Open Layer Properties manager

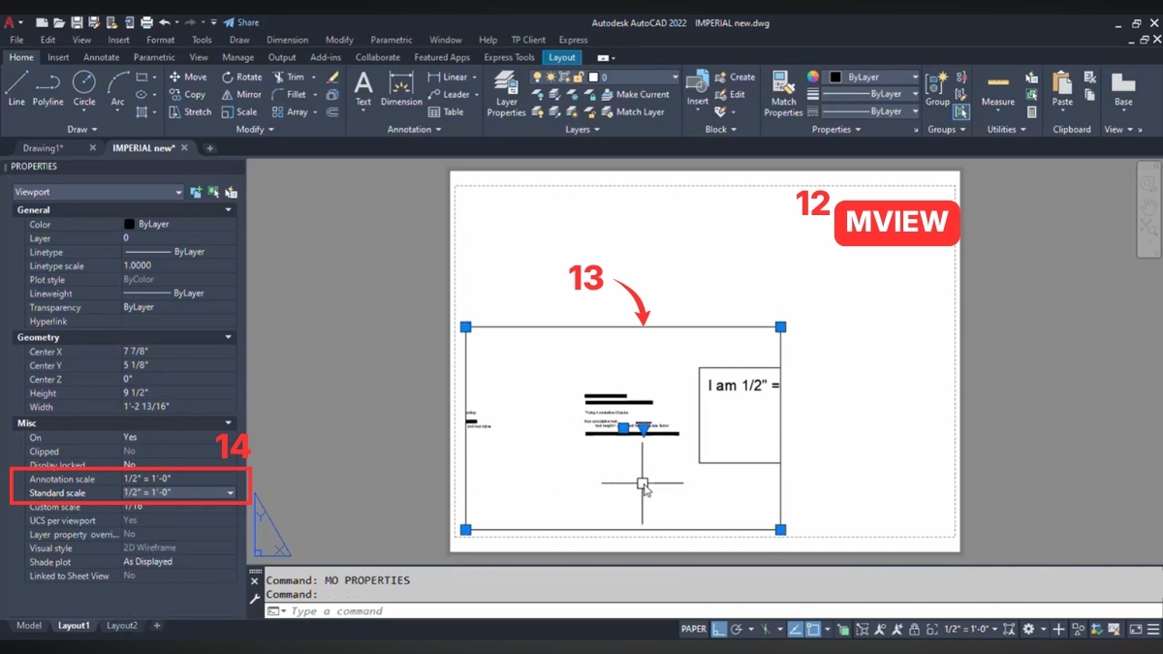506,94
